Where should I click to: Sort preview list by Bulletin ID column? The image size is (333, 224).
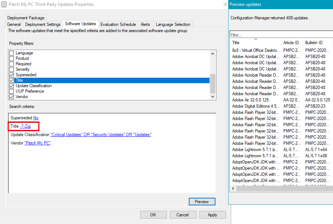[318, 43]
